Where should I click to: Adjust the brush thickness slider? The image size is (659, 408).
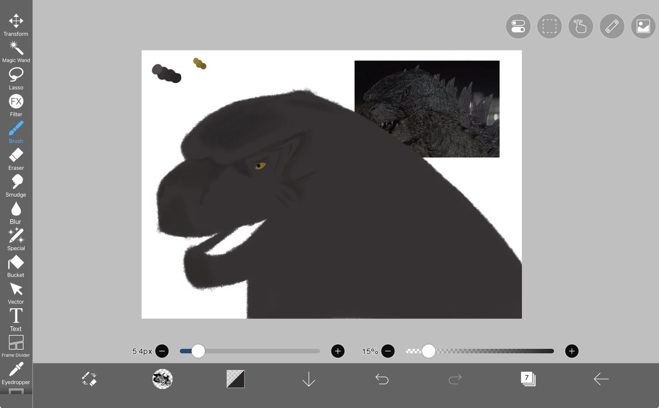point(250,351)
